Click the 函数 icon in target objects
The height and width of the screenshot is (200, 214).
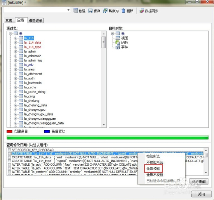click(118, 42)
